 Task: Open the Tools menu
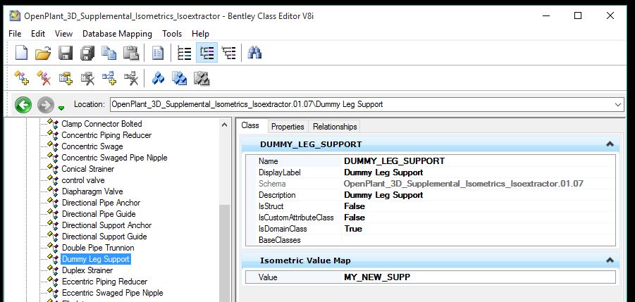coord(172,34)
